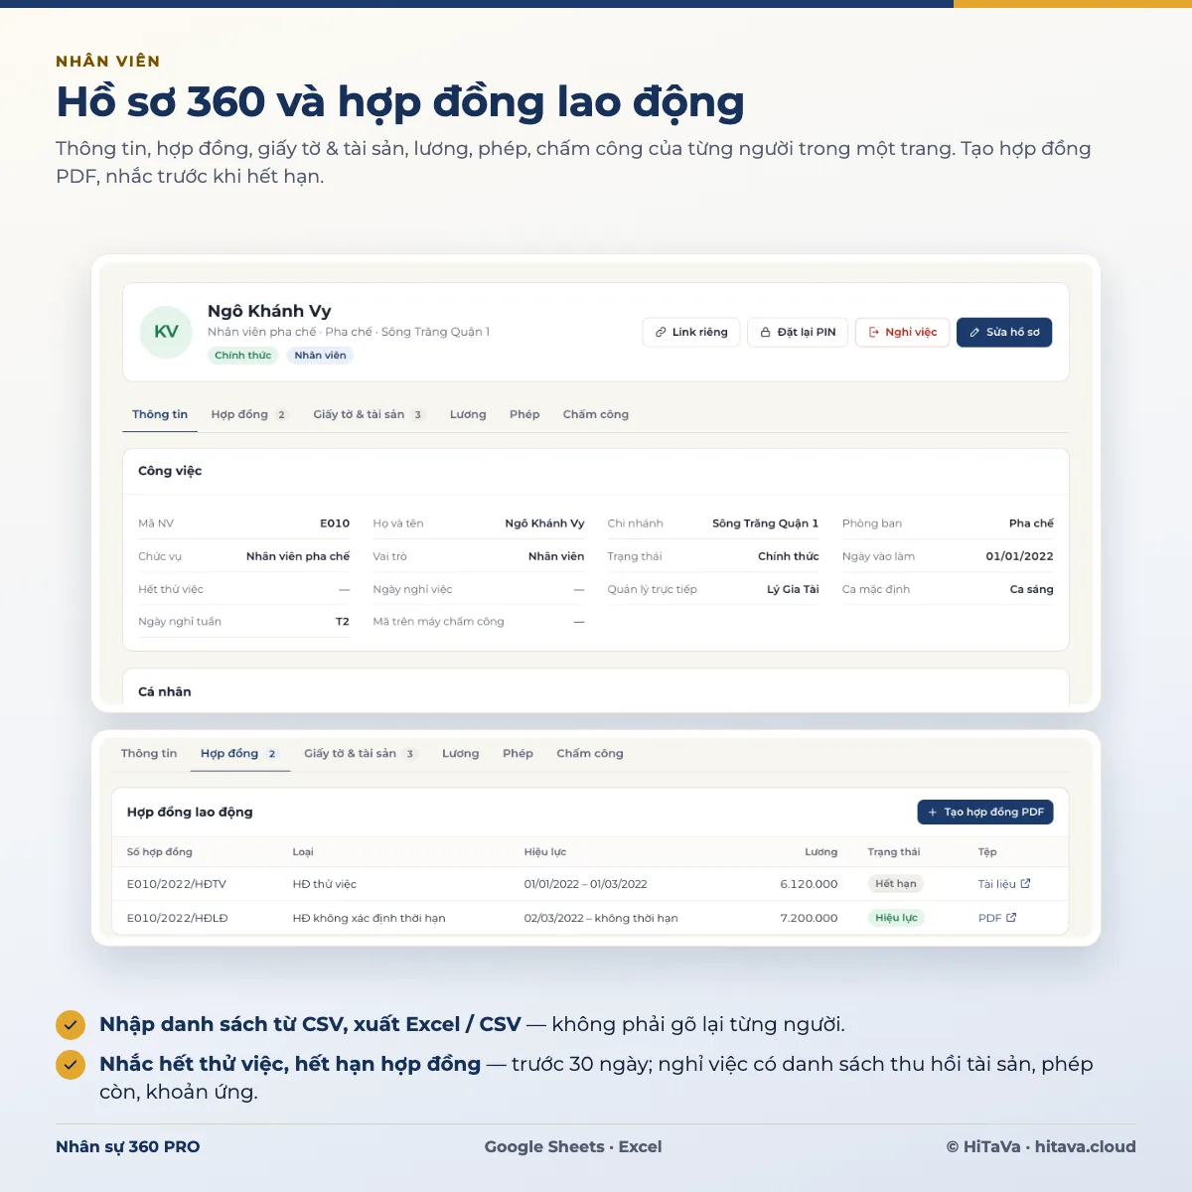Open Phép tab in upper panel
The height and width of the screenshot is (1192, 1192).
coord(524,414)
